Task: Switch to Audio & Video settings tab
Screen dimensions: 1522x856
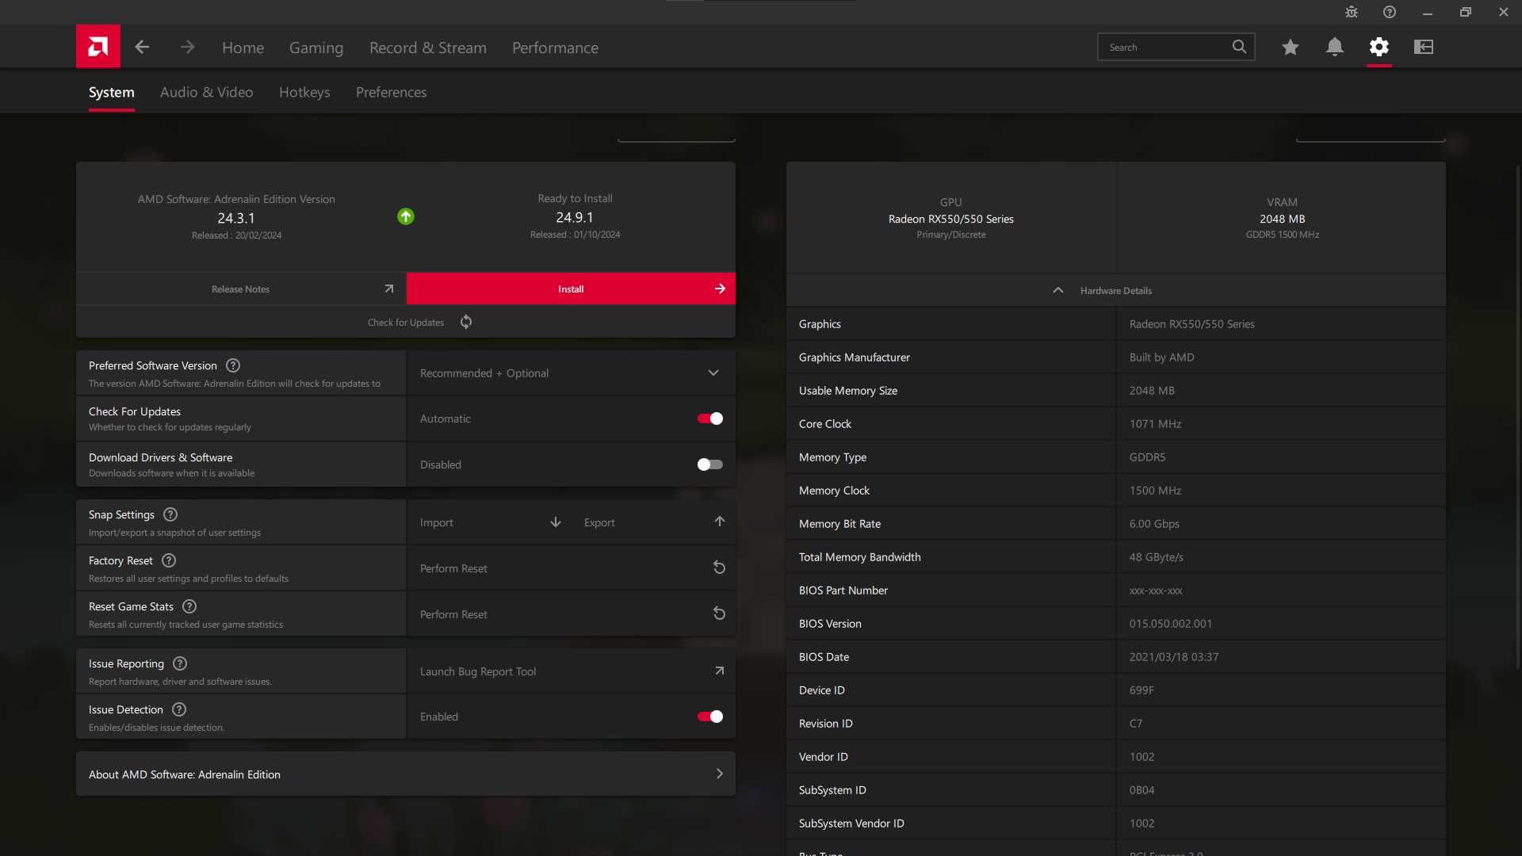Action: tap(207, 92)
